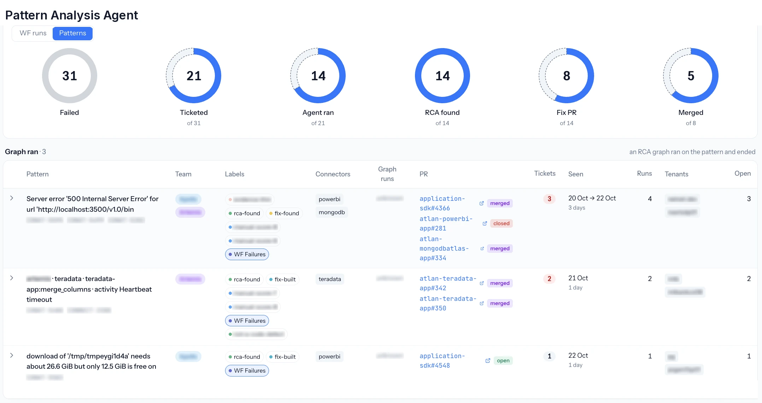Click the WF Failures label in download row
762x403 pixels.
click(247, 370)
